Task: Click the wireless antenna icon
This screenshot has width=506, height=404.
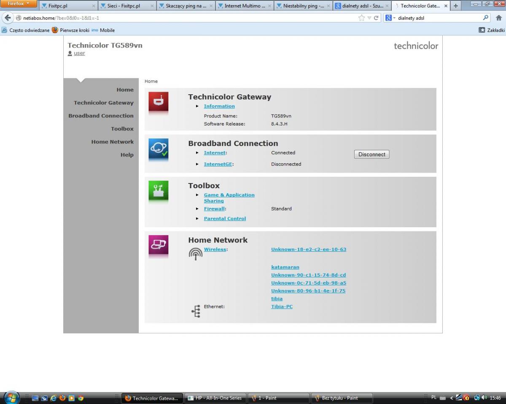Action: pos(195,254)
